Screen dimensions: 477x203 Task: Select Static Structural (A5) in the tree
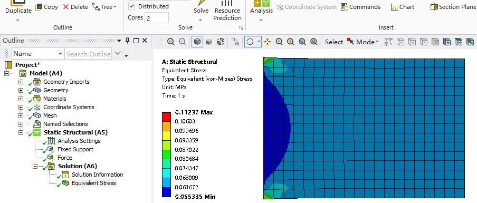75,132
